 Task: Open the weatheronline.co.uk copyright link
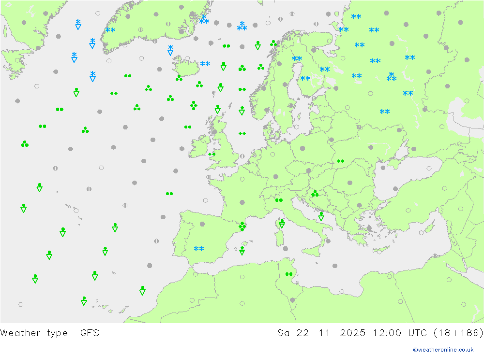(443, 349)
